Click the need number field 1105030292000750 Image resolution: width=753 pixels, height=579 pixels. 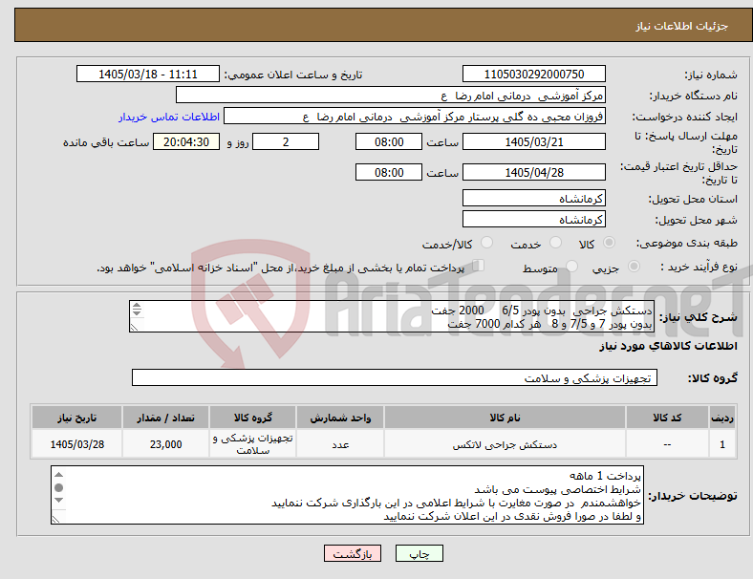click(533, 74)
